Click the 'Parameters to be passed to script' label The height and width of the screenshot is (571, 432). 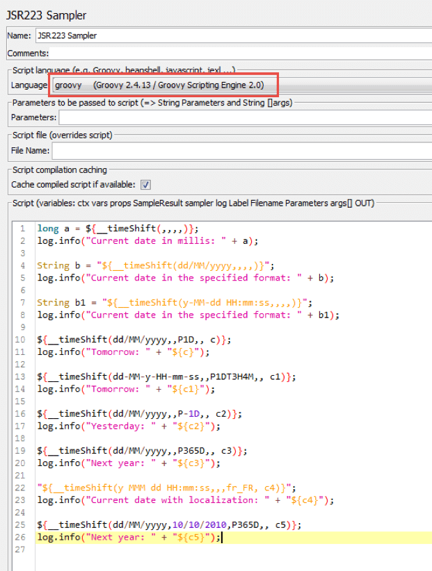[x=152, y=103]
